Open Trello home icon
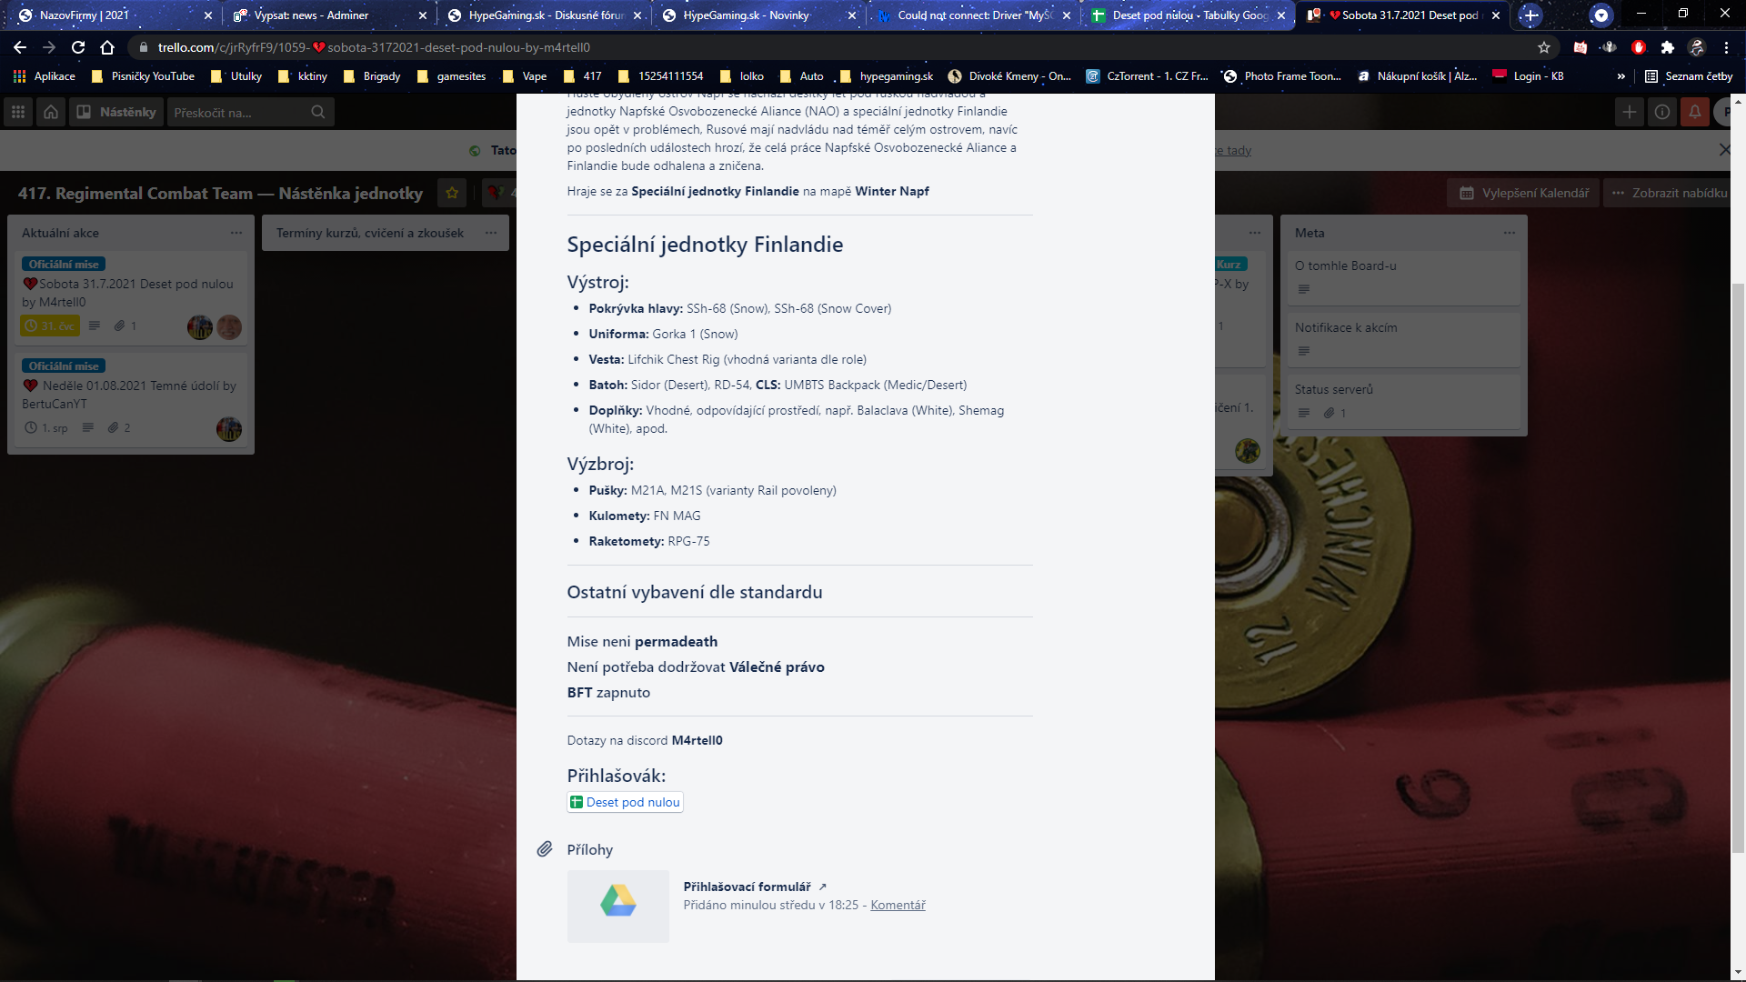 pos(51,112)
